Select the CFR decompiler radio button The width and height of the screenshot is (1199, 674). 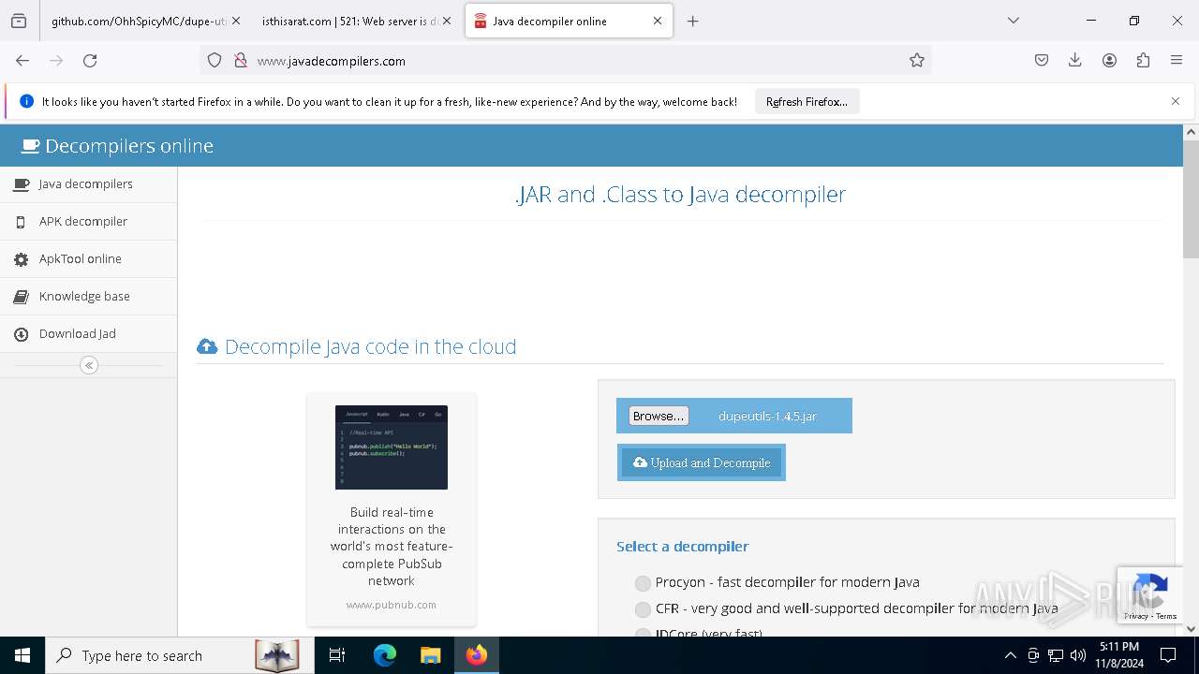pyautogui.click(x=643, y=609)
